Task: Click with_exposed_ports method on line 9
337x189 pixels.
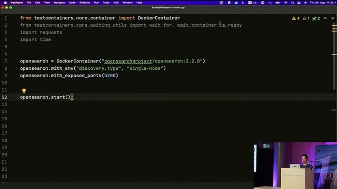Action: (x=76, y=76)
